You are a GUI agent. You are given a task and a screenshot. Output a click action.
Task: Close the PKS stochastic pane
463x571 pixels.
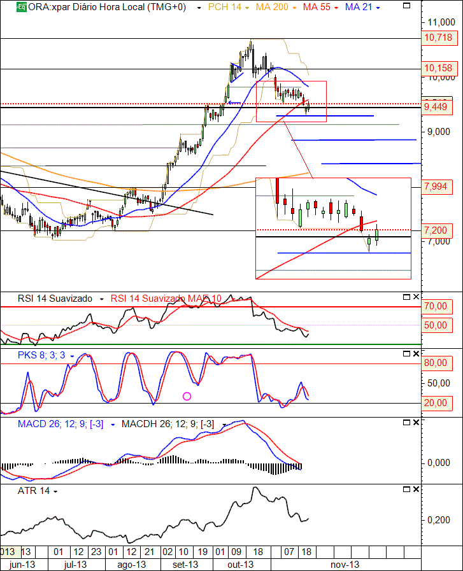coord(416,353)
